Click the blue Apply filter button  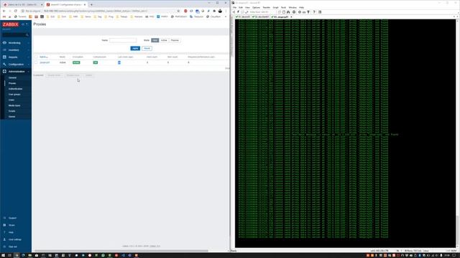[x=135, y=48]
